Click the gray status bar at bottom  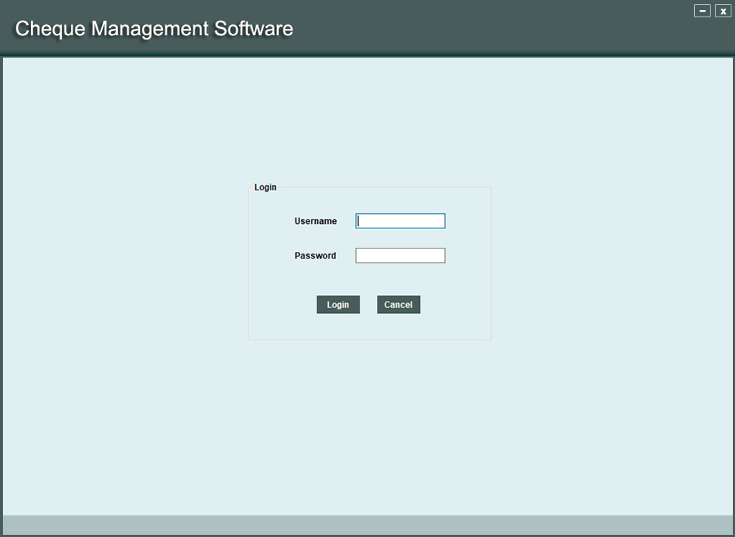click(367, 524)
